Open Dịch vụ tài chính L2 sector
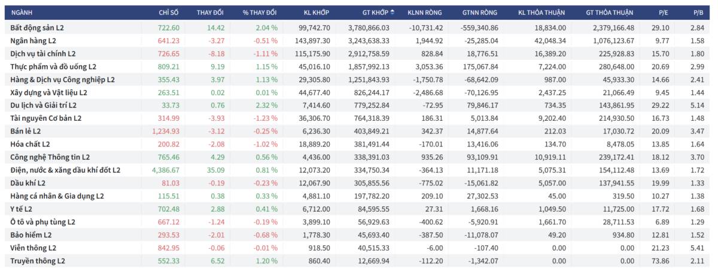718x271 pixels. (x=43, y=53)
